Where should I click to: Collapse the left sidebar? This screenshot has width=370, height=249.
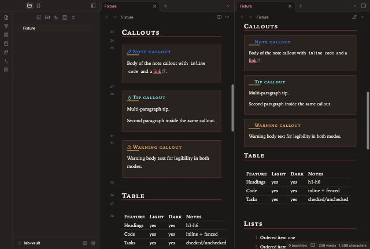pyautogui.click(x=93, y=6)
